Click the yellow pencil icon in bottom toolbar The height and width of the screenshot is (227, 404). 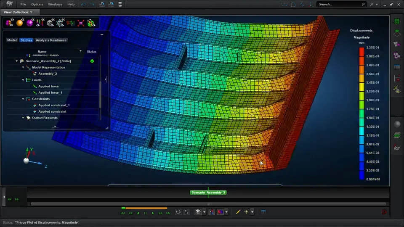(238, 212)
